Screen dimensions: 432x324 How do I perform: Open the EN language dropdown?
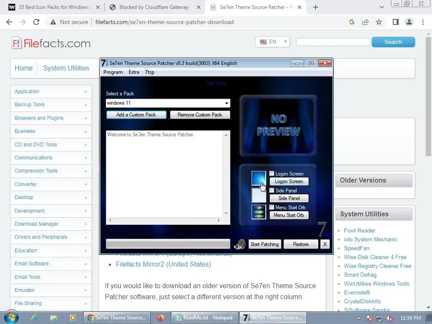point(273,42)
